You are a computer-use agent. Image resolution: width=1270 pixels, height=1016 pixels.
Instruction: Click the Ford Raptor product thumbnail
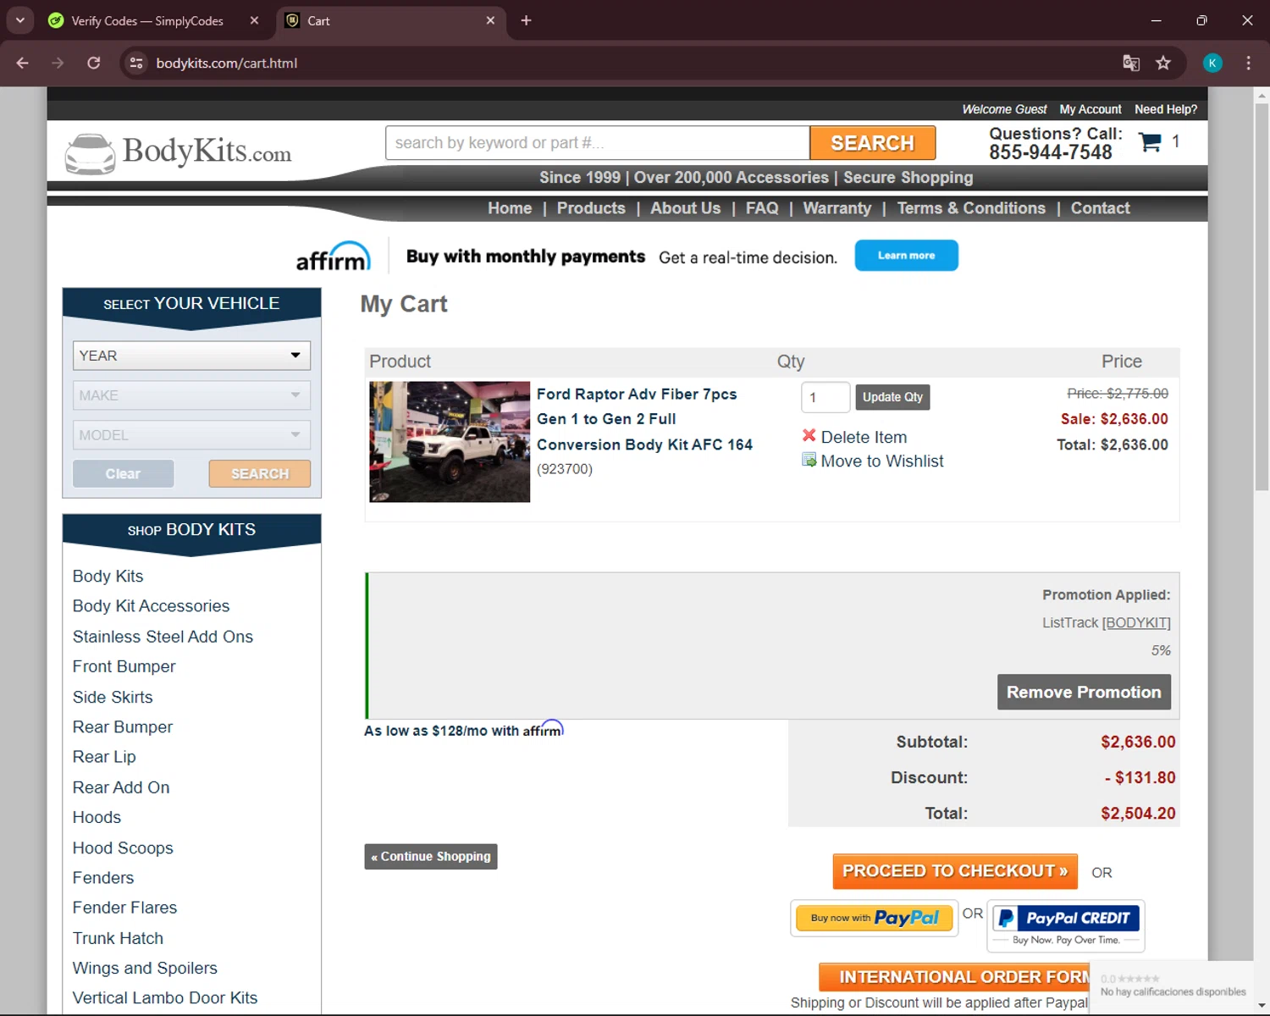[x=450, y=442]
